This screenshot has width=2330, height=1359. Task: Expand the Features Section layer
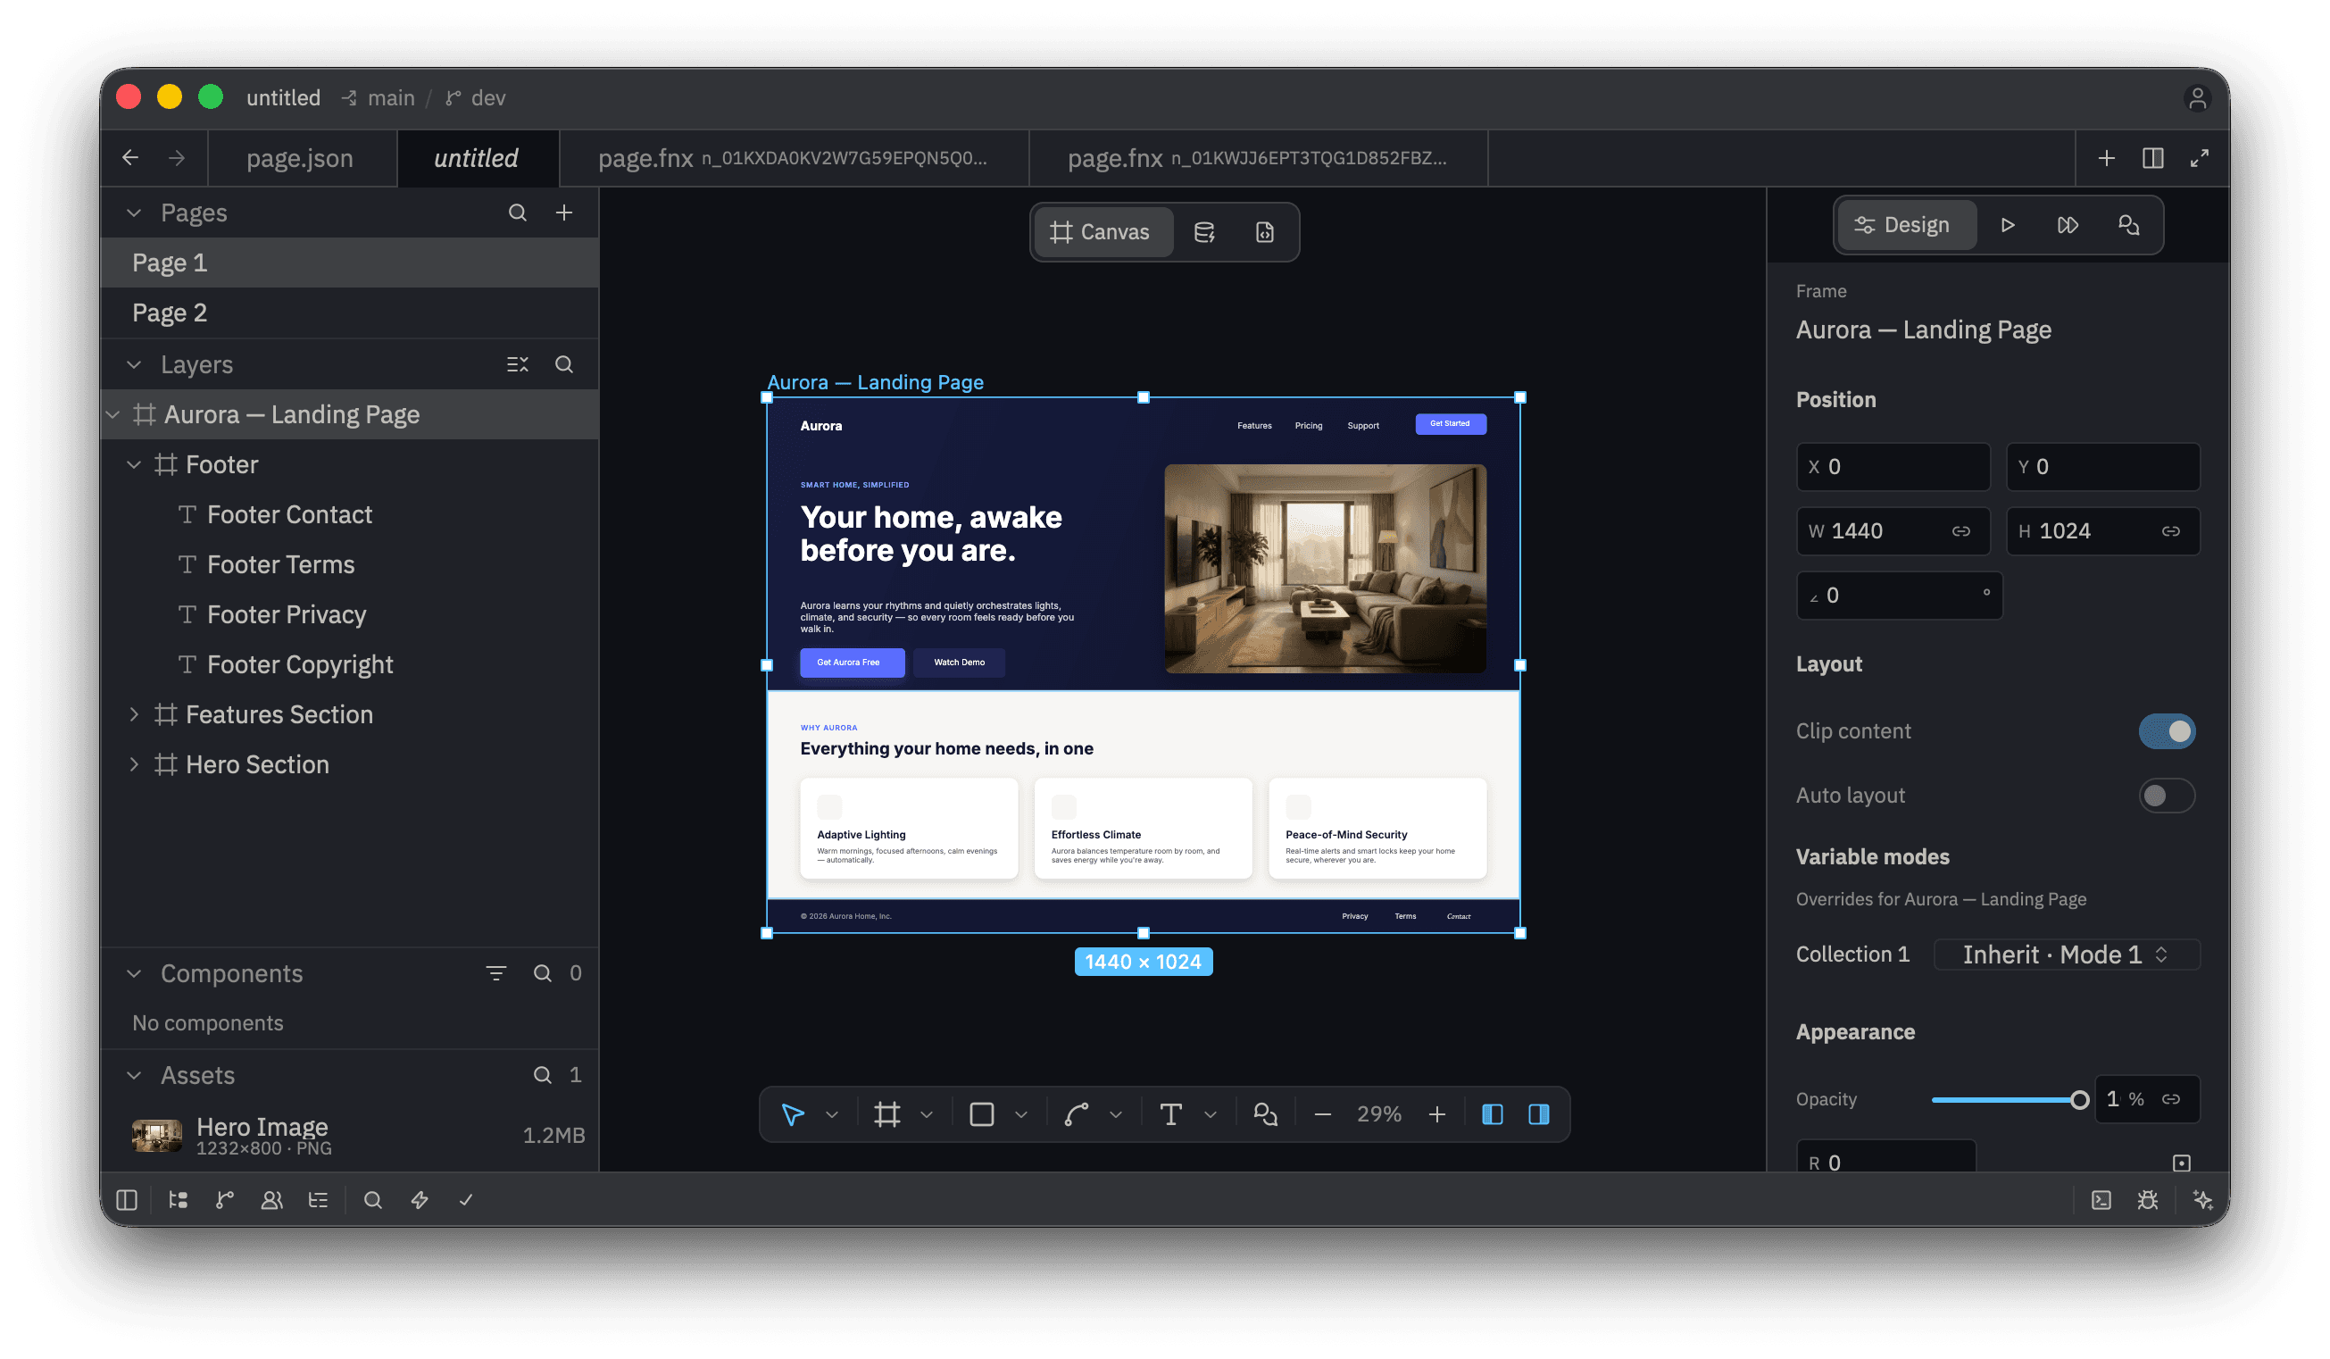[134, 713]
